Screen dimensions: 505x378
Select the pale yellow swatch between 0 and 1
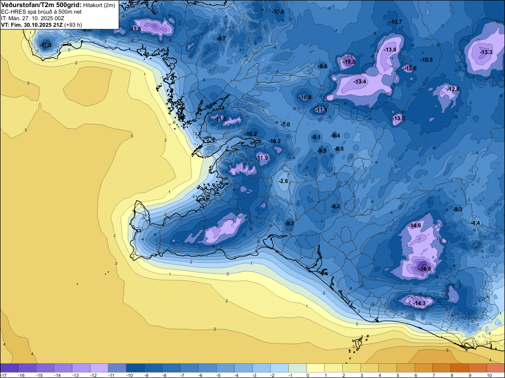coord(316,368)
